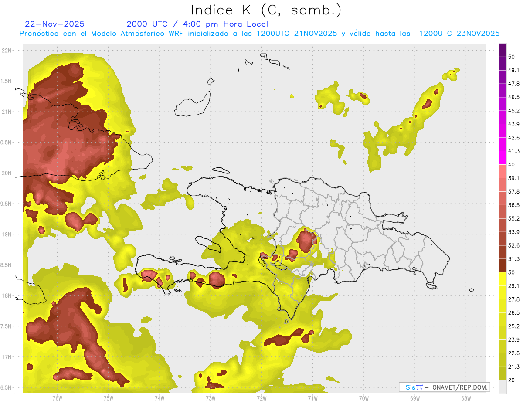The width and height of the screenshot is (523, 404).
Task: Click legend value '23.9'
Action: click(x=514, y=340)
